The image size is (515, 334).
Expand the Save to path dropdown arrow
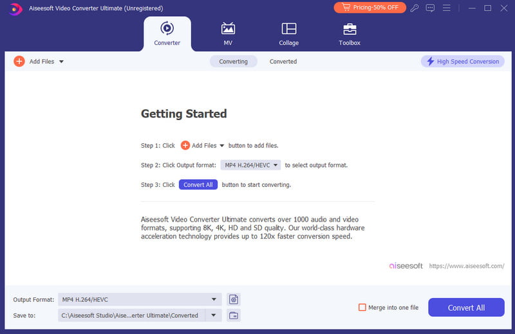pyautogui.click(x=214, y=315)
